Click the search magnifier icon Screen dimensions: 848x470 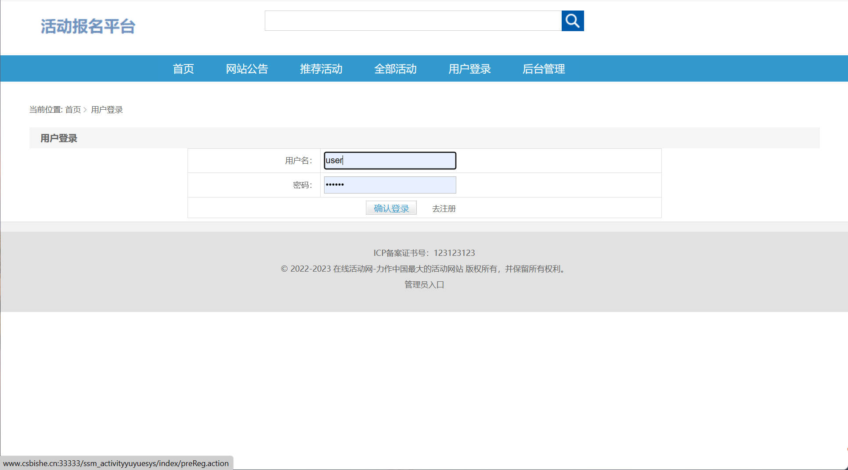pos(573,20)
